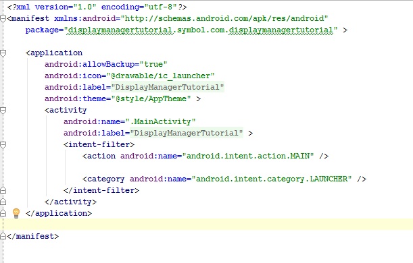This screenshot has width=413, height=263.
Task: Click fold end marker beside closing activity tag
Action: 3,202
